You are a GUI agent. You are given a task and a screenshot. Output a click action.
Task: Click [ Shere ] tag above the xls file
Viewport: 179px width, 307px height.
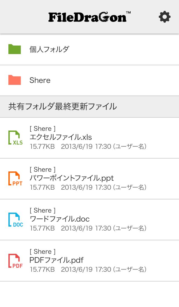coord(43,129)
